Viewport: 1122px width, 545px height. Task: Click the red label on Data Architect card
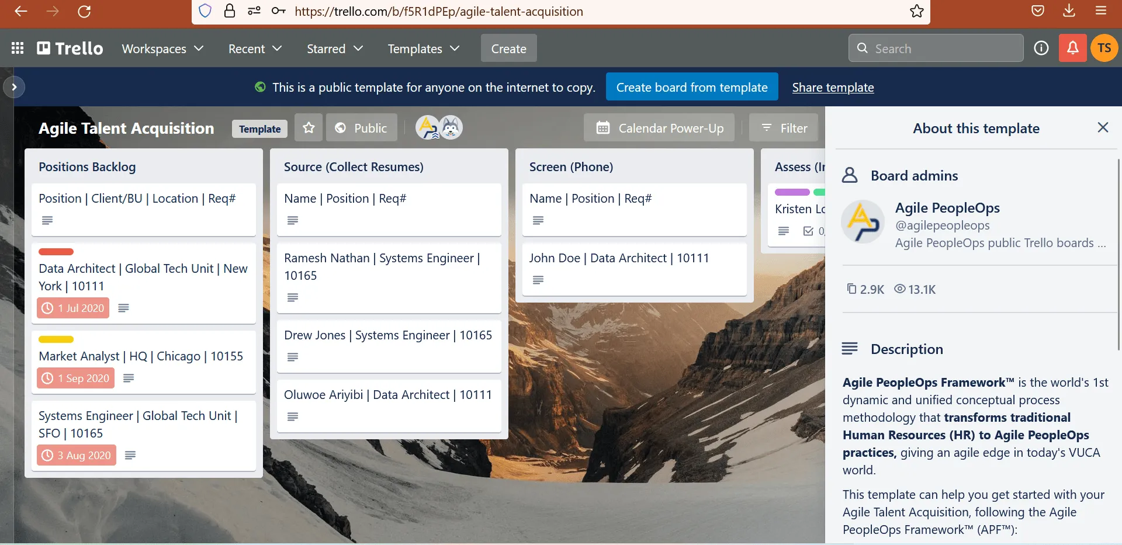coord(56,252)
